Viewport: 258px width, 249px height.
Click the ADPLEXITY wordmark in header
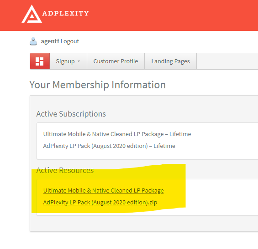[65, 13]
